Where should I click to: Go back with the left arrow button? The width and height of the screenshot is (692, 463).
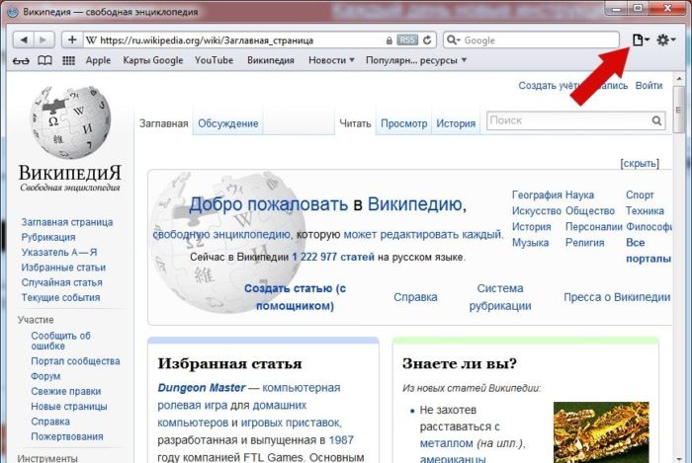tap(23, 40)
